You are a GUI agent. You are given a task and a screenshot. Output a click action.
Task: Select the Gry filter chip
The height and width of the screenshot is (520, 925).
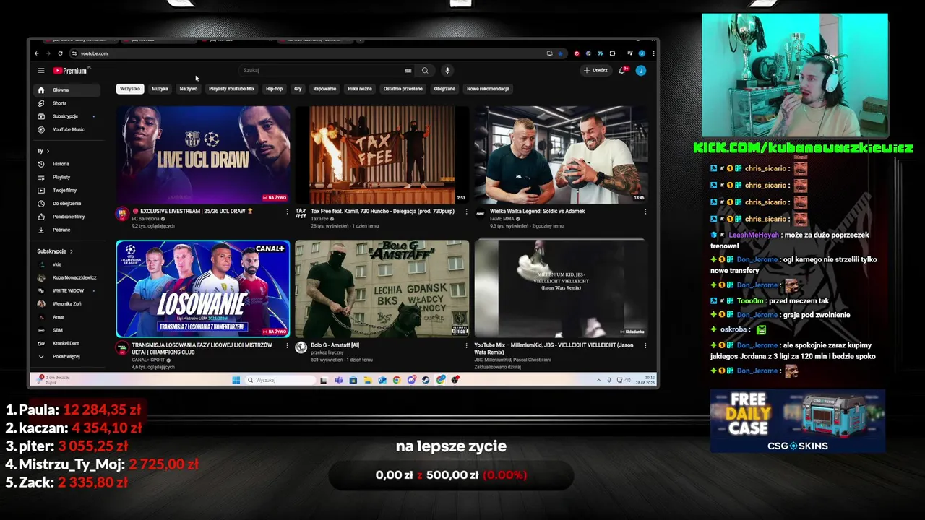(298, 89)
